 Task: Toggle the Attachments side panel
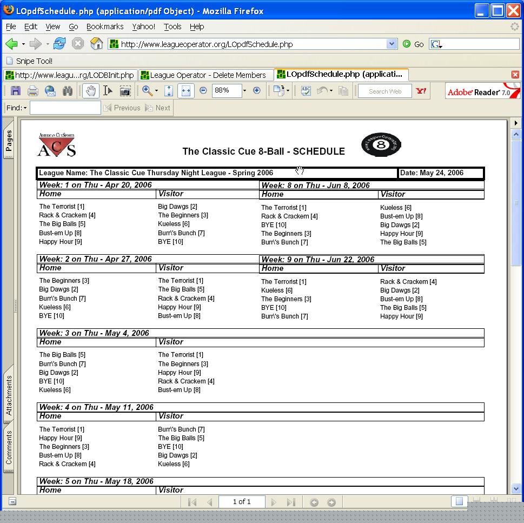[x=9, y=396]
